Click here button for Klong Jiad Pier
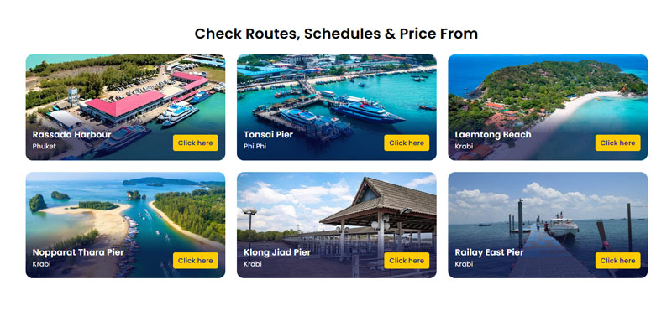The width and height of the screenshot is (672, 311). point(407,261)
